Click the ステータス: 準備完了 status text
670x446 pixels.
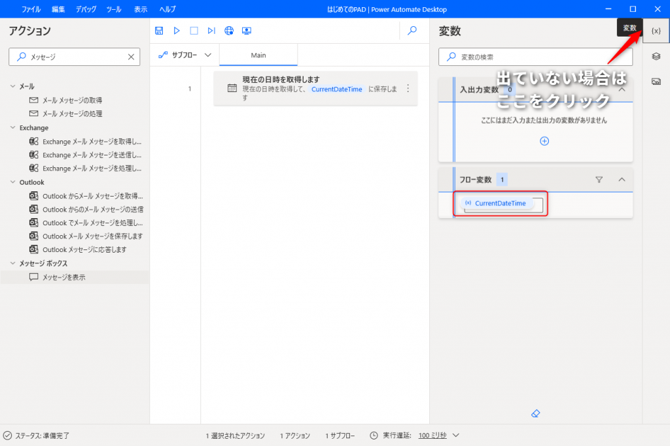pos(42,436)
